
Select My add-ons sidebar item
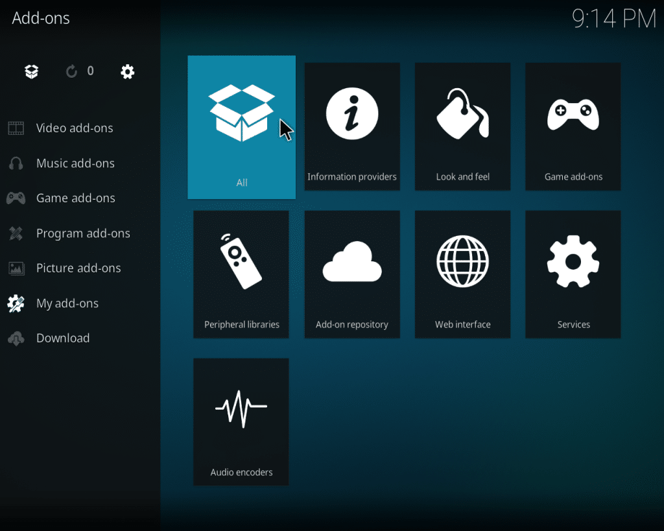coord(67,303)
